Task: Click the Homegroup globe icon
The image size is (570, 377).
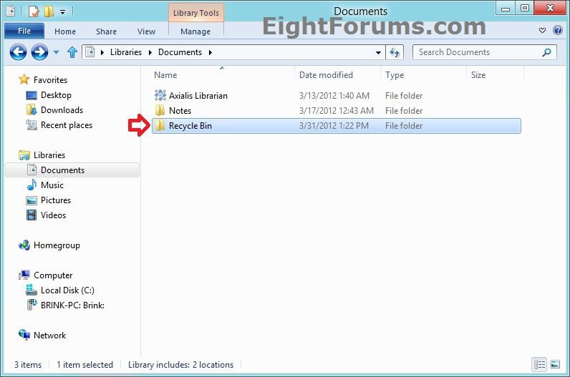Action: (x=24, y=245)
